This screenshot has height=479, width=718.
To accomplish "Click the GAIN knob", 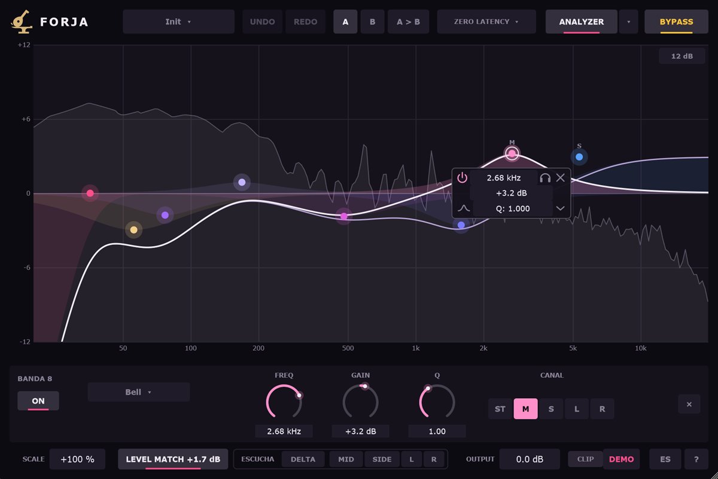I will point(360,402).
